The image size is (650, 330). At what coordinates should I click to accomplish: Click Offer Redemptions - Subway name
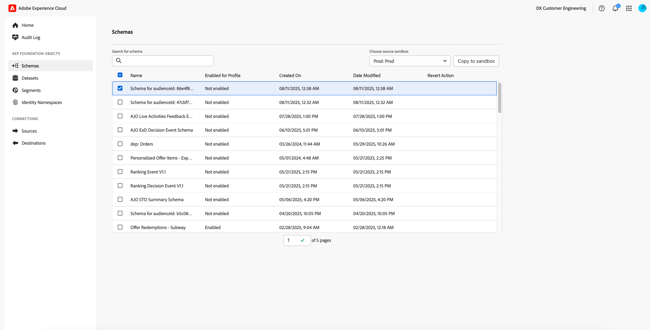click(x=158, y=228)
